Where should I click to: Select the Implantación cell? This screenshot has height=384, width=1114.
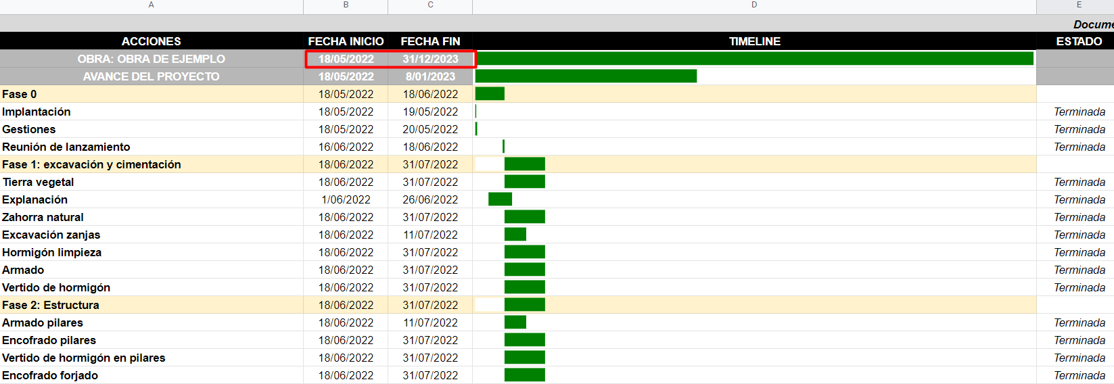pos(152,112)
